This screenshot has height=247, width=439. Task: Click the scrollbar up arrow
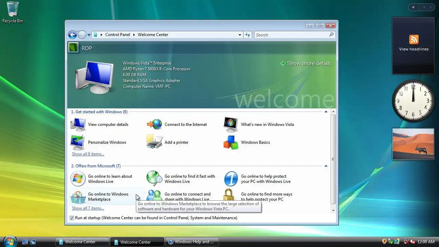(x=333, y=112)
